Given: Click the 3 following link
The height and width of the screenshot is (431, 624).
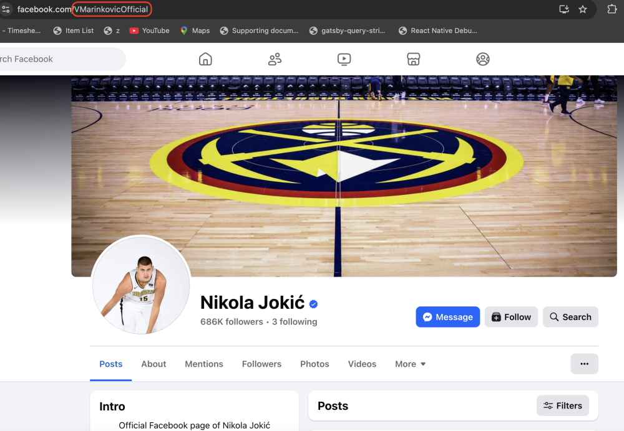Looking at the screenshot, I should 295,322.
